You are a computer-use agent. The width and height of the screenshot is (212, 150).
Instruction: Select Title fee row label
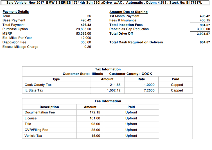[x=28, y=124]
